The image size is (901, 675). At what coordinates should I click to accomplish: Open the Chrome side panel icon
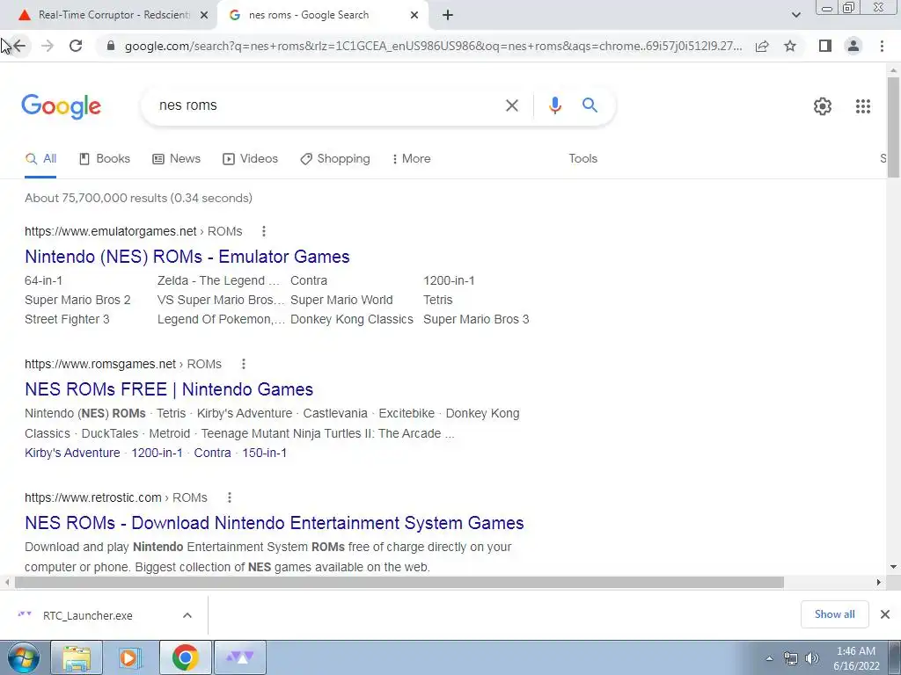pos(825,46)
